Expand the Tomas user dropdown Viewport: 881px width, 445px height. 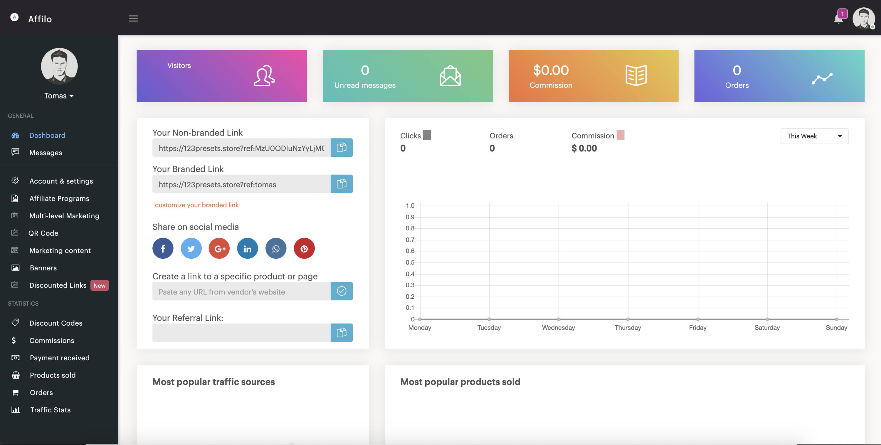pos(59,96)
